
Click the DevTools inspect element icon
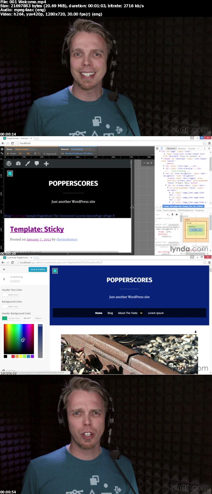pyautogui.click(x=157, y=148)
